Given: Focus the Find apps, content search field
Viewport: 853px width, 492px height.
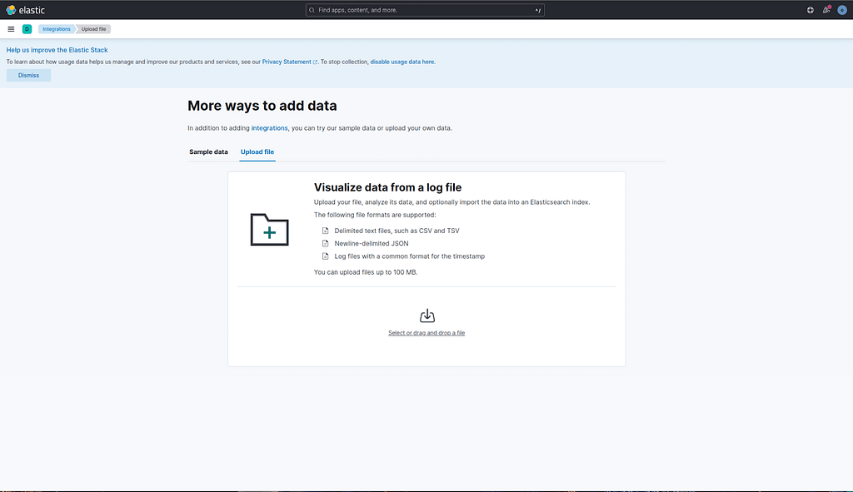Looking at the screenshot, I should 425,10.
